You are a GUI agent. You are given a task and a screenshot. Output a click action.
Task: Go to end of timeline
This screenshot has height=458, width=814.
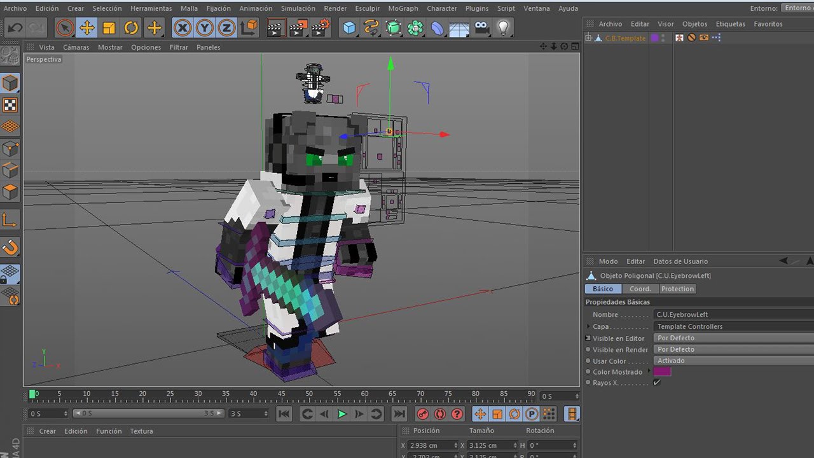pyautogui.click(x=399, y=414)
